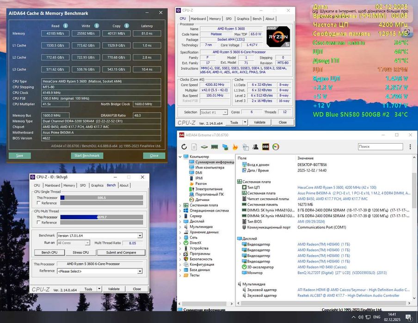Click the user silhouette toolbar icon
The width and height of the screenshot is (418, 323).
[x=255, y=147]
